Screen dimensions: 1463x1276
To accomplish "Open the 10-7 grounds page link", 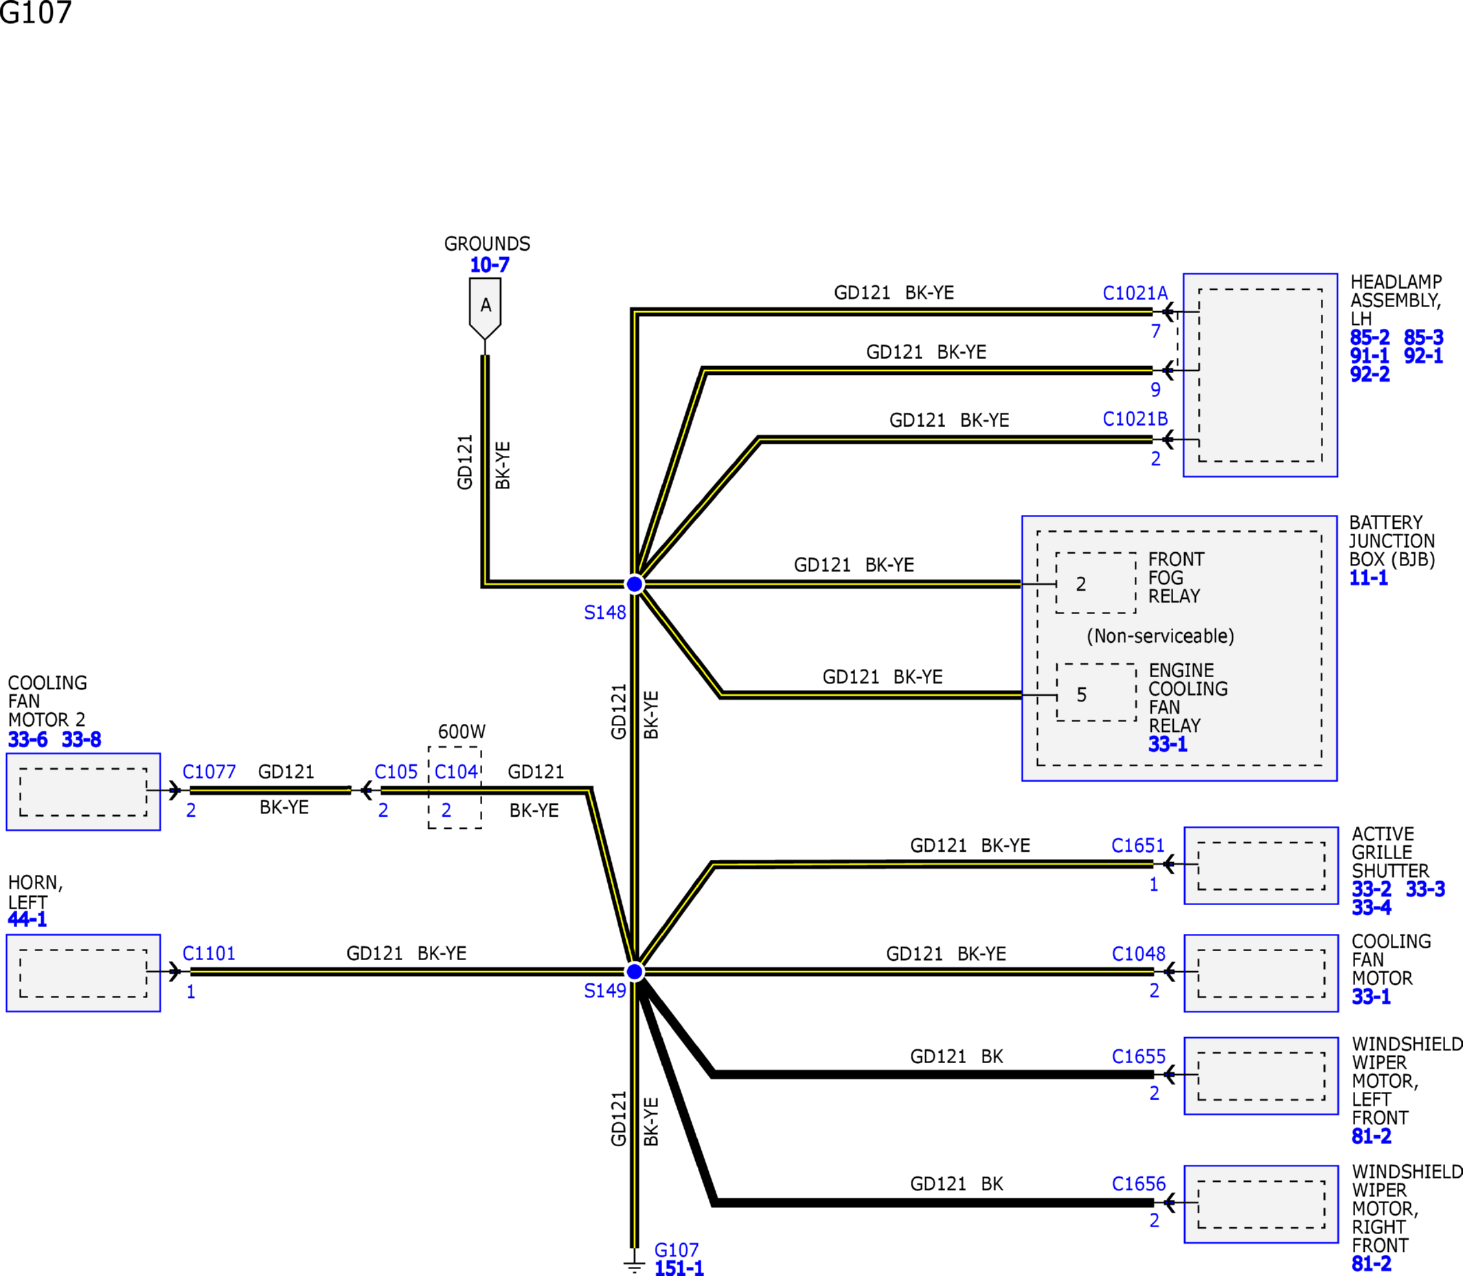I will [x=489, y=265].
